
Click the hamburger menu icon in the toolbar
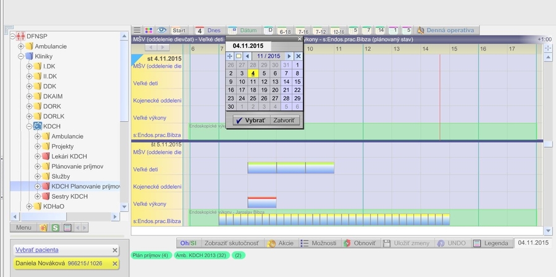[x=137, y=30]
